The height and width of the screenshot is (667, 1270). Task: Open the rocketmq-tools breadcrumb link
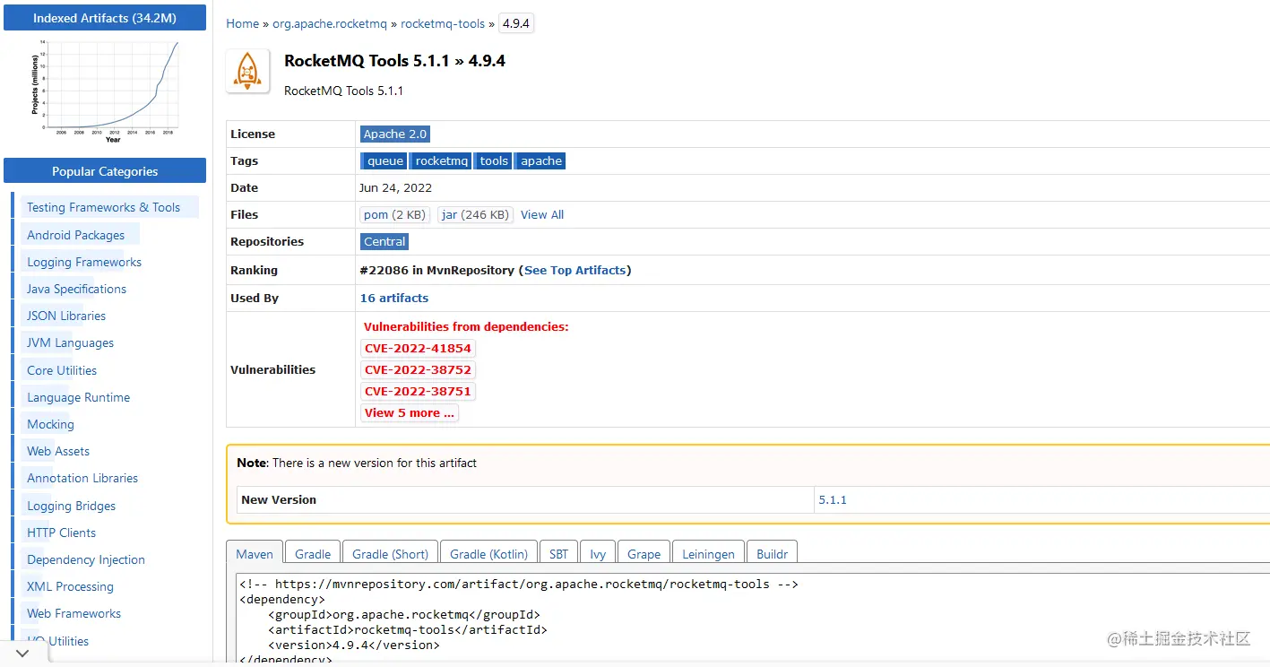pos(443,24)
